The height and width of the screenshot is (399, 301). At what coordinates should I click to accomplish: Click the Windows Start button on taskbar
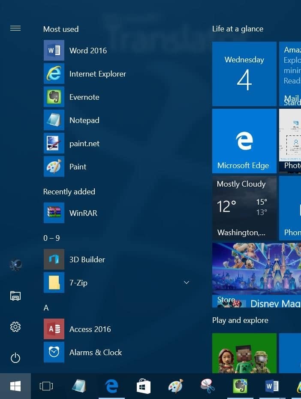(15, 386)
